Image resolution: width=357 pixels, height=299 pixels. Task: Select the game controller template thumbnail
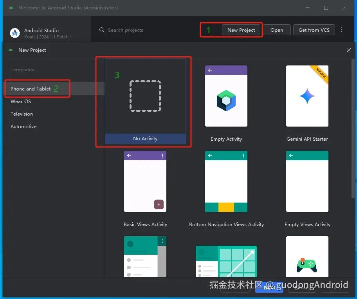pos(307,257)
